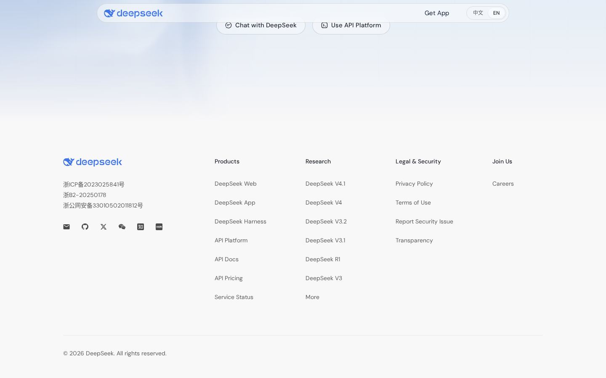Viewport: 606px width, 378px height.
Task: Select the EN language option
Action: click(x=497, y=13)
